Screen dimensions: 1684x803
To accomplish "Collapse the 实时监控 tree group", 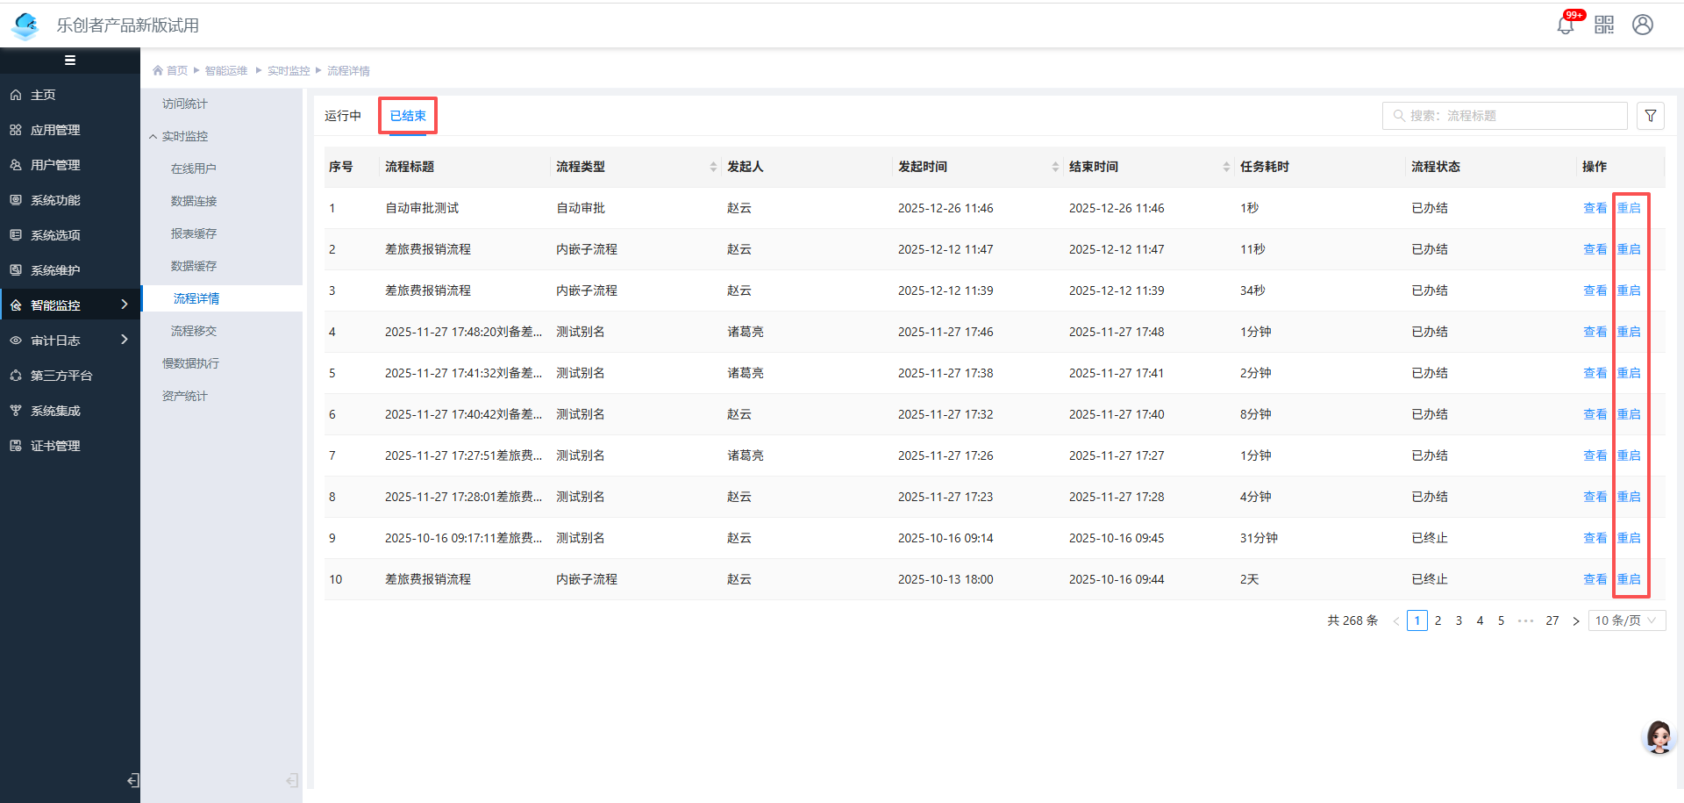I will pyautogui.click(x=153, y=136).
